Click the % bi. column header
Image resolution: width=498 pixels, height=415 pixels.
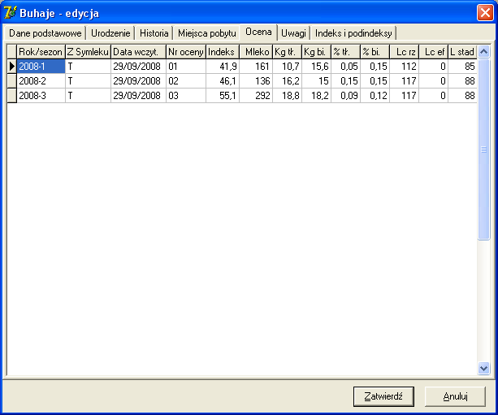pos(375,52)
